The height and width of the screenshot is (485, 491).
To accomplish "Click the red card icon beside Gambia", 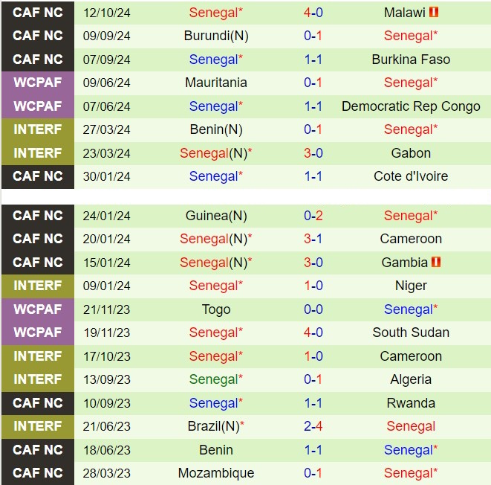I will click(435, 263).
